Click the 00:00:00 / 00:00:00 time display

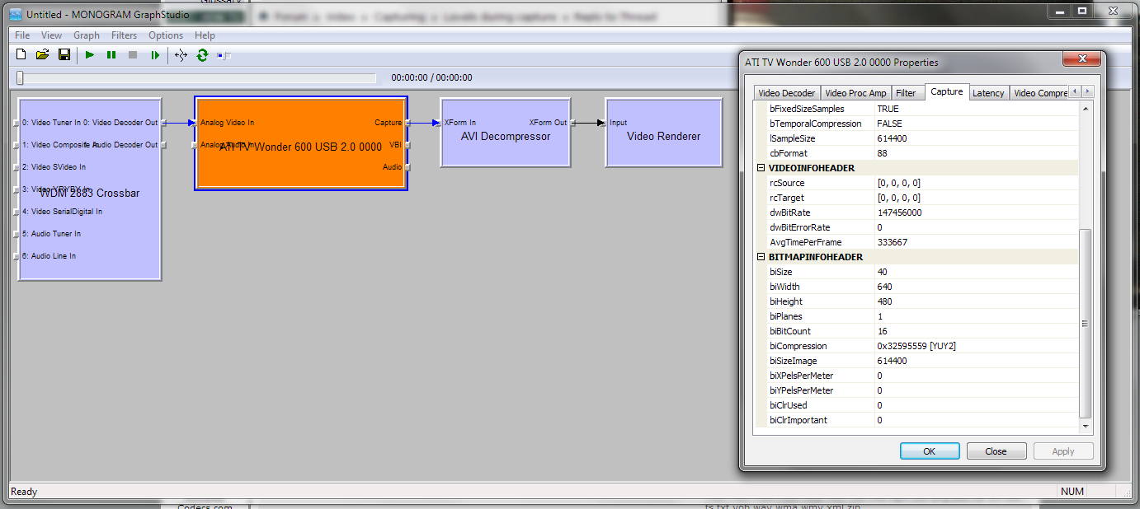pos(431,77)
